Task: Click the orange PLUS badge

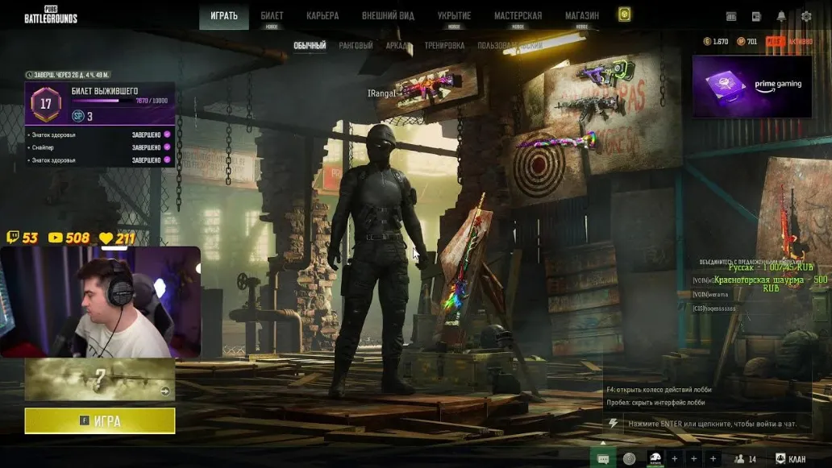Action: coord(775,41)
